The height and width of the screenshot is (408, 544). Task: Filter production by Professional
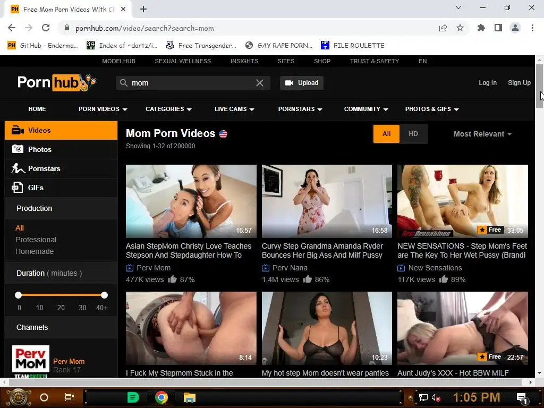point(36,240)
